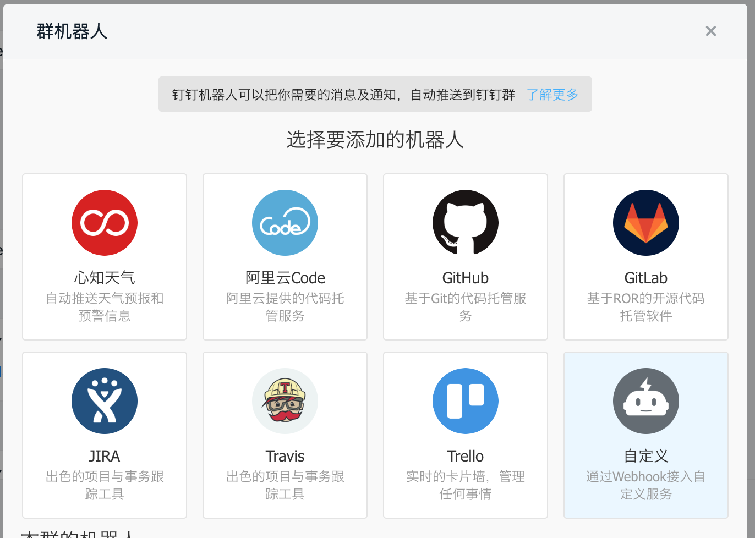Click the 自定义 gray robot icon
The image size is (755, 538).
646,401
